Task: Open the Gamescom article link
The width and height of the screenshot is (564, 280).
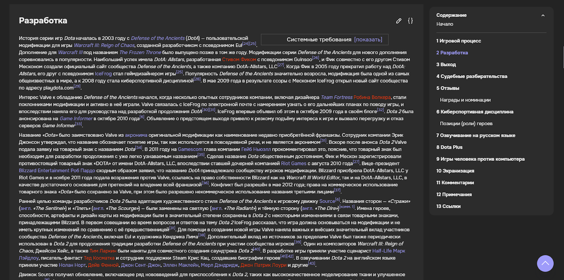Action: 190,149
